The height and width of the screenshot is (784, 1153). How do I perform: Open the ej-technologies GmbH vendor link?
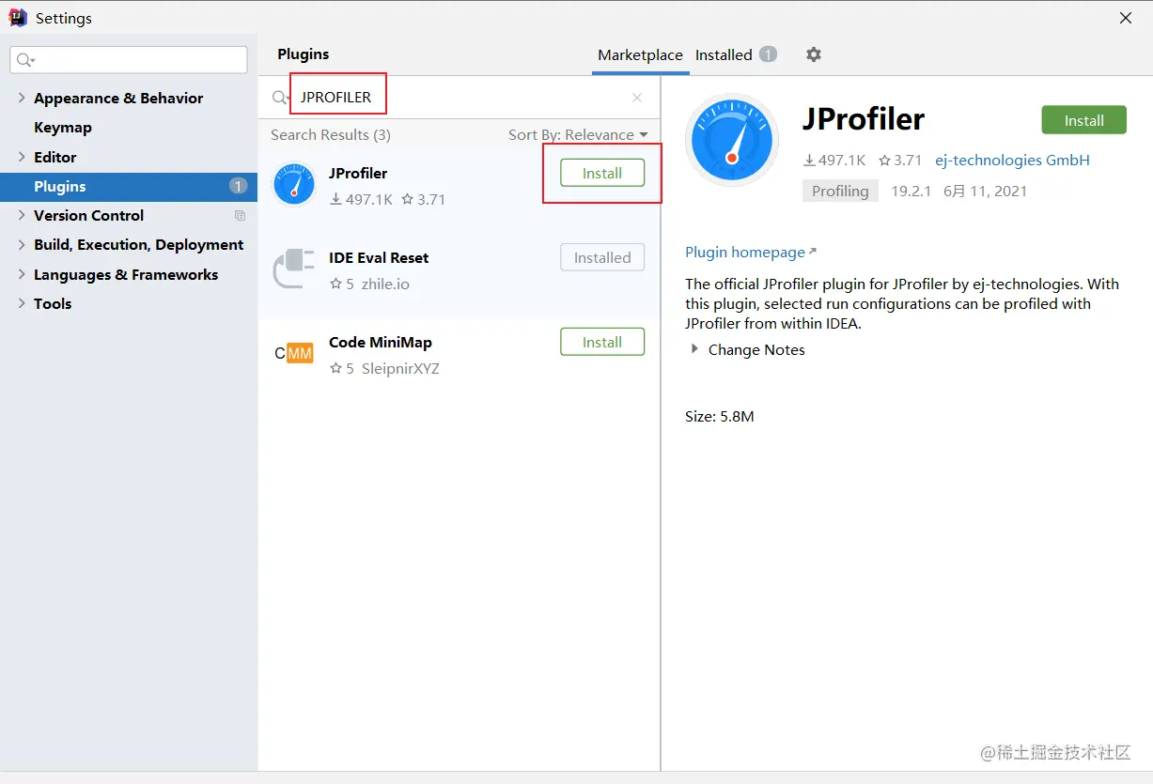tap(1012, 160)
